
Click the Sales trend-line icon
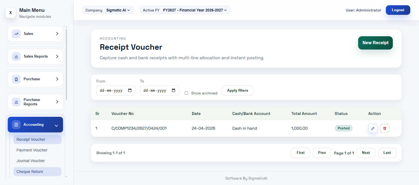coord(16,34)
